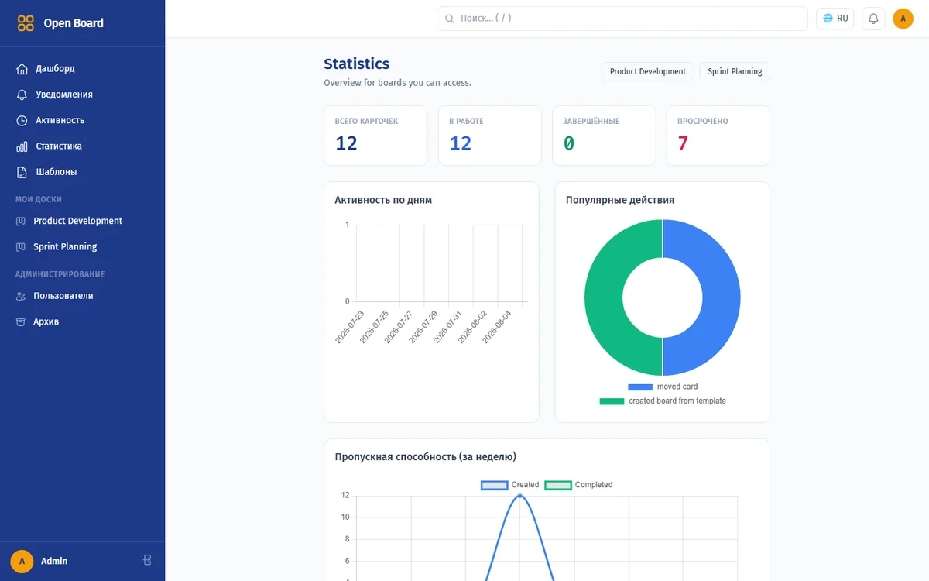The width and height of the screenshot is (929, 581).
Task: Click the Open Board title text
Action: pos(74,23)
